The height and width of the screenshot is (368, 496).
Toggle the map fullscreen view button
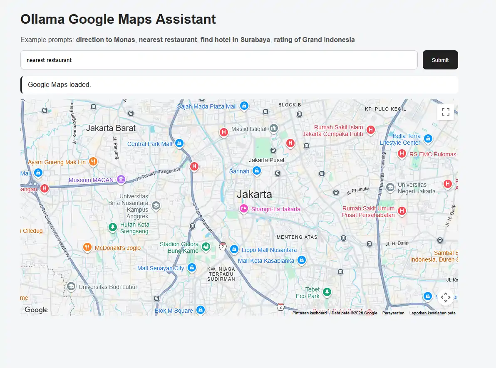coord(445,112)
